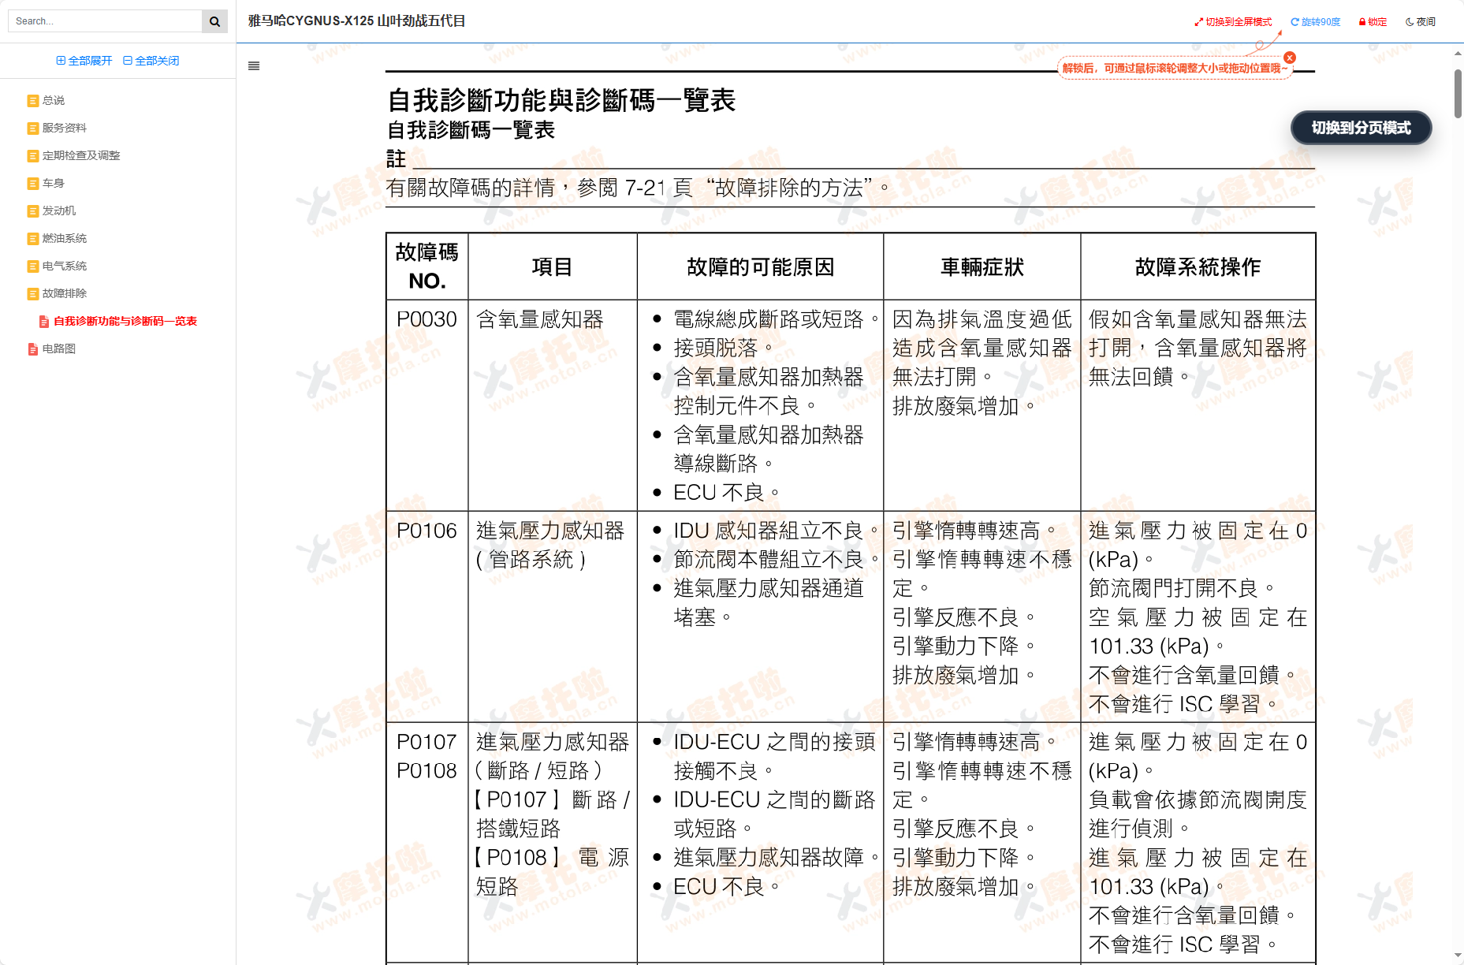Open the 服务资料 chapter

[x=65, y=128]
